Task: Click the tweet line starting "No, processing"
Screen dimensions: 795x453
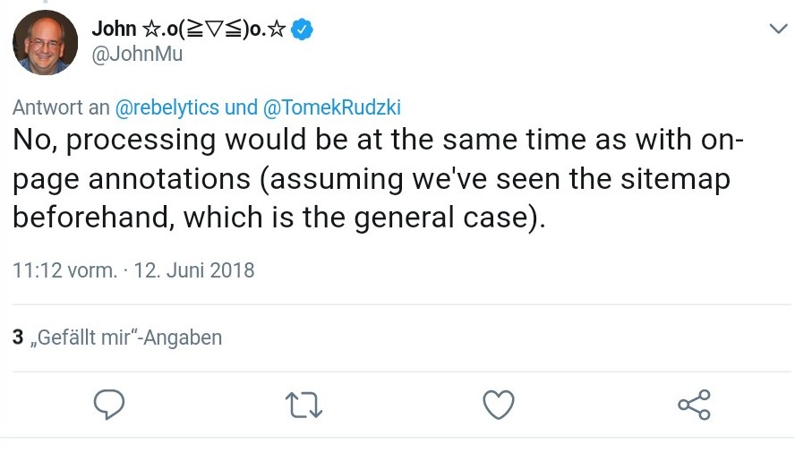Action: (376, 141)
